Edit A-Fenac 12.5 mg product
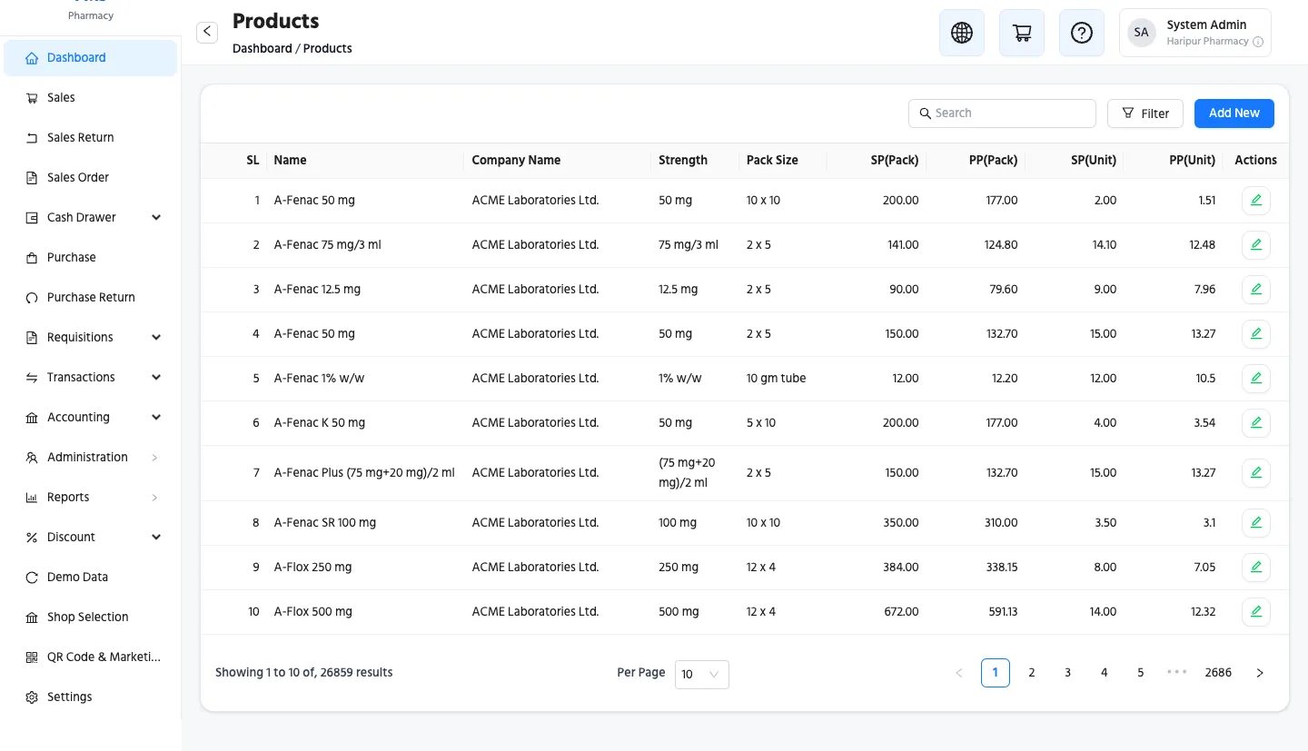Image resolution: width=1308 pixels, height=751 pixels. [1256, 290]
